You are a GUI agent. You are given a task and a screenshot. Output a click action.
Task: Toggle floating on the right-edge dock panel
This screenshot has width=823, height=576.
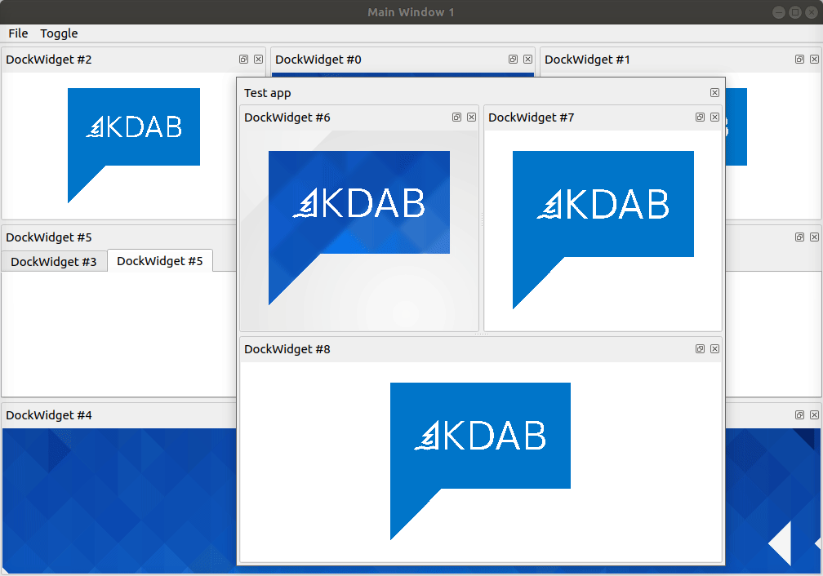pyautogui.click(x=799, y=237)
